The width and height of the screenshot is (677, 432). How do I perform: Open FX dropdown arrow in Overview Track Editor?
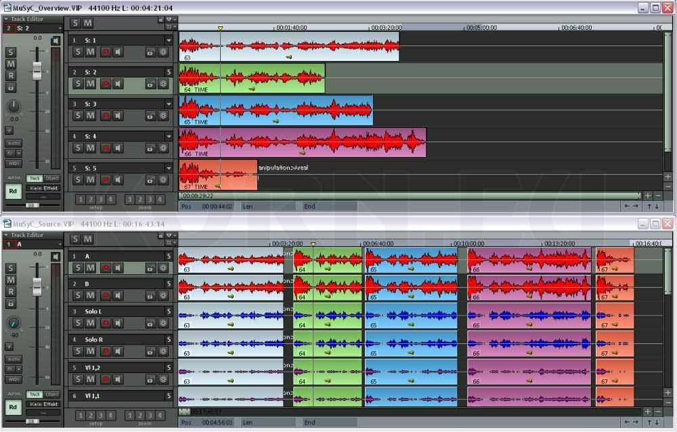pyautogui.click(x=19, y=153)
